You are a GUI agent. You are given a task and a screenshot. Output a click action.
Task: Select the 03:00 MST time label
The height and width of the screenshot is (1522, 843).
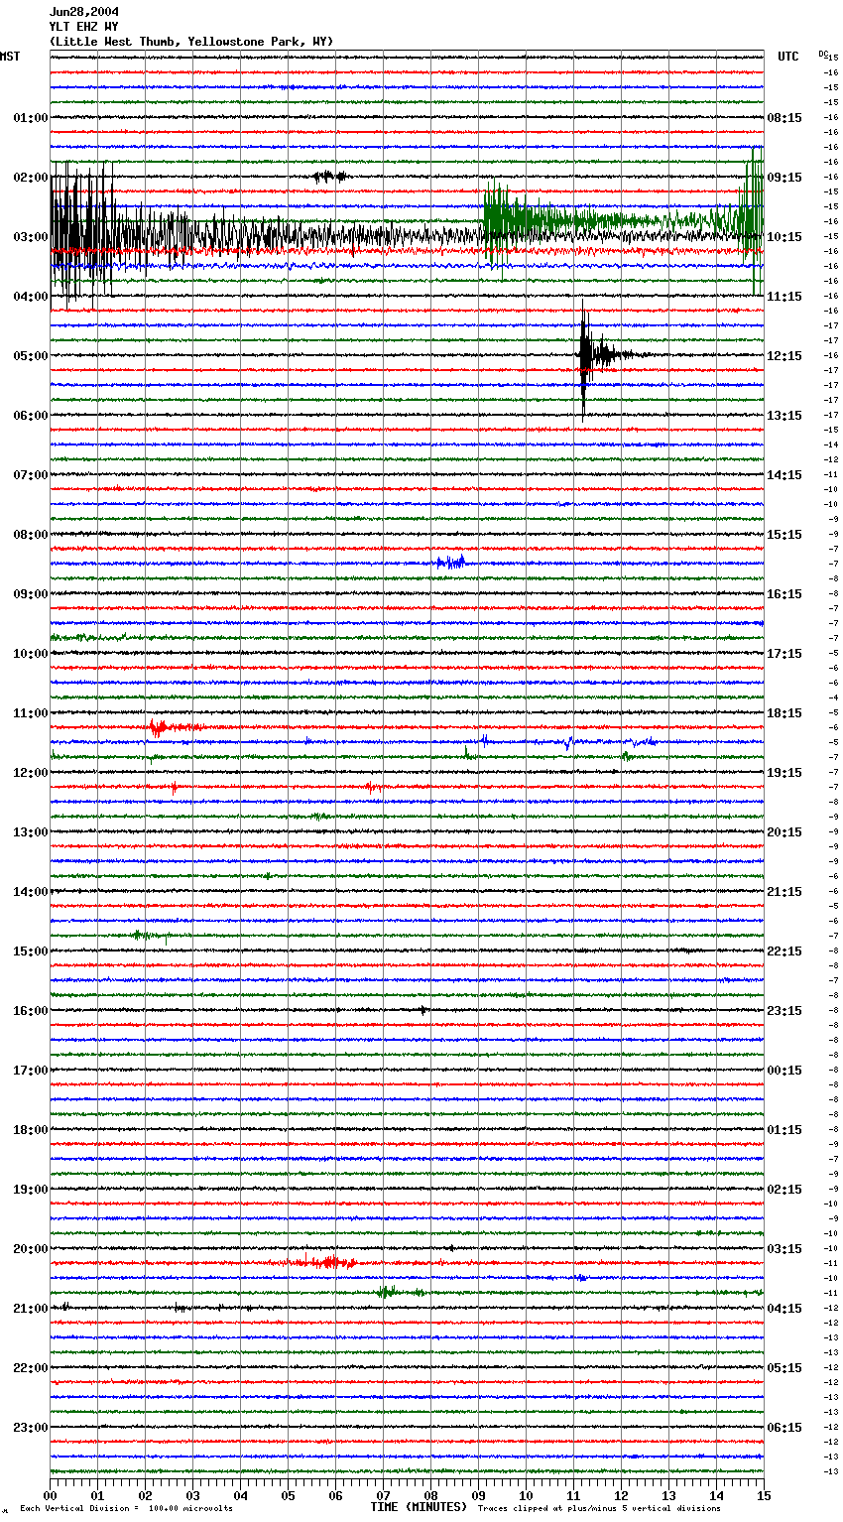31,237
